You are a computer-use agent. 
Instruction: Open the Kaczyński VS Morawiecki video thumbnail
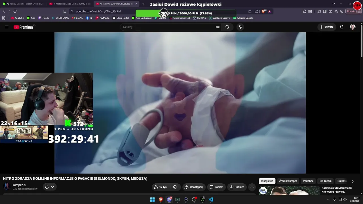click(x=289, y=191)
